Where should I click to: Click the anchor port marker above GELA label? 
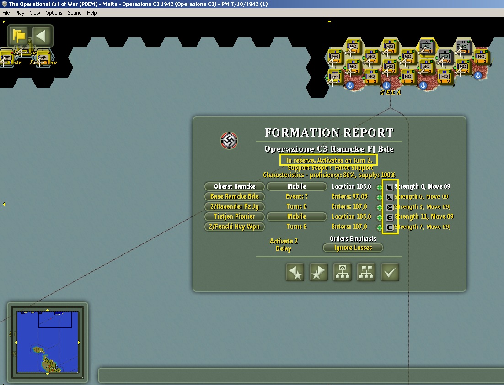click(386, 85)
